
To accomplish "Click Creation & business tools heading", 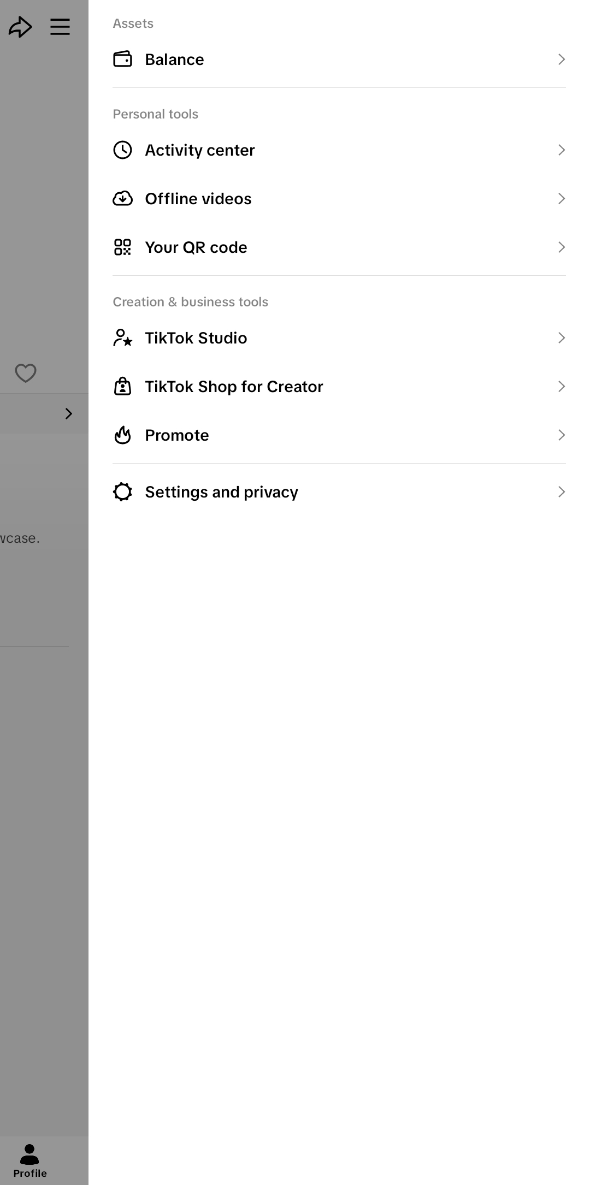I will (x=190, y=302).
